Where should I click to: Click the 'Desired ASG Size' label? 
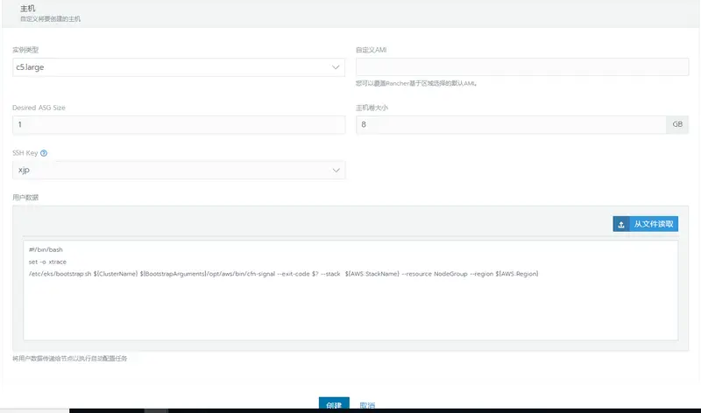[39, 108]
